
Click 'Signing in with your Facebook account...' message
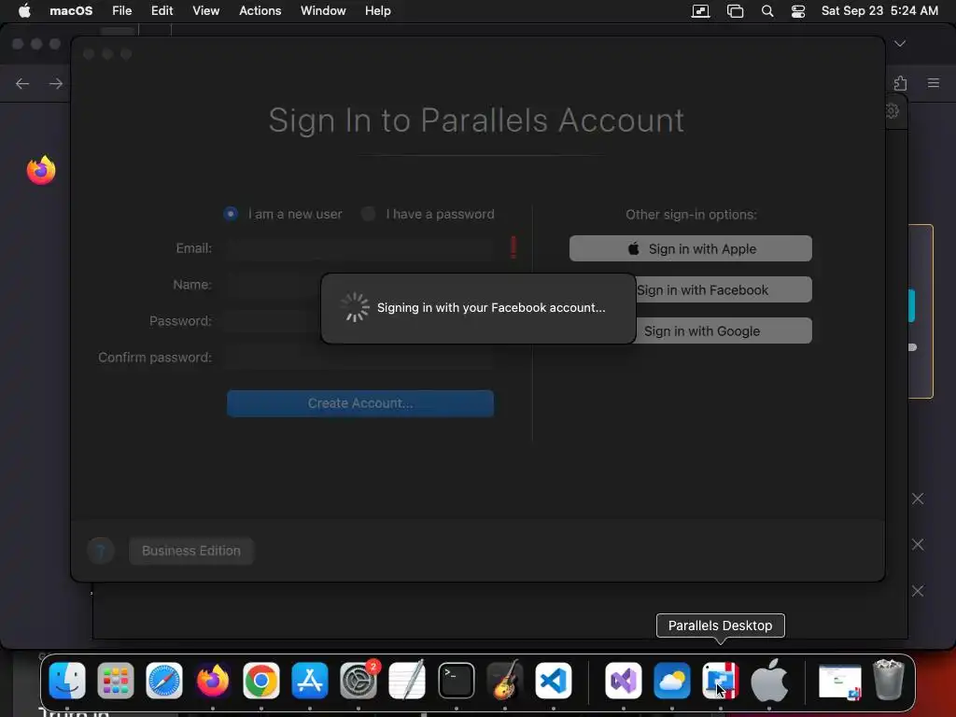(x=491, y=308)
